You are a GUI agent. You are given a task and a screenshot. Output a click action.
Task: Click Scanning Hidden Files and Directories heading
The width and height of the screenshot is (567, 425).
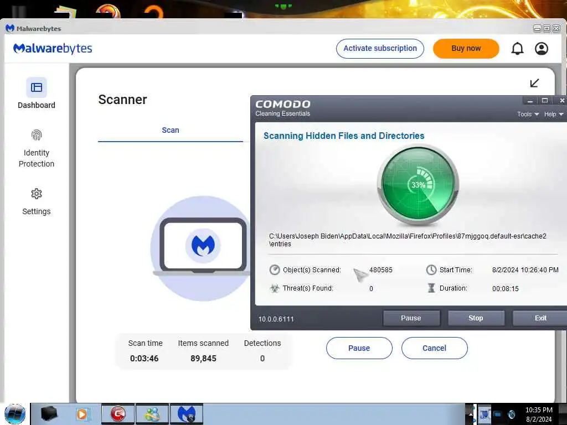pyautogui.click(x=344, y=136)
